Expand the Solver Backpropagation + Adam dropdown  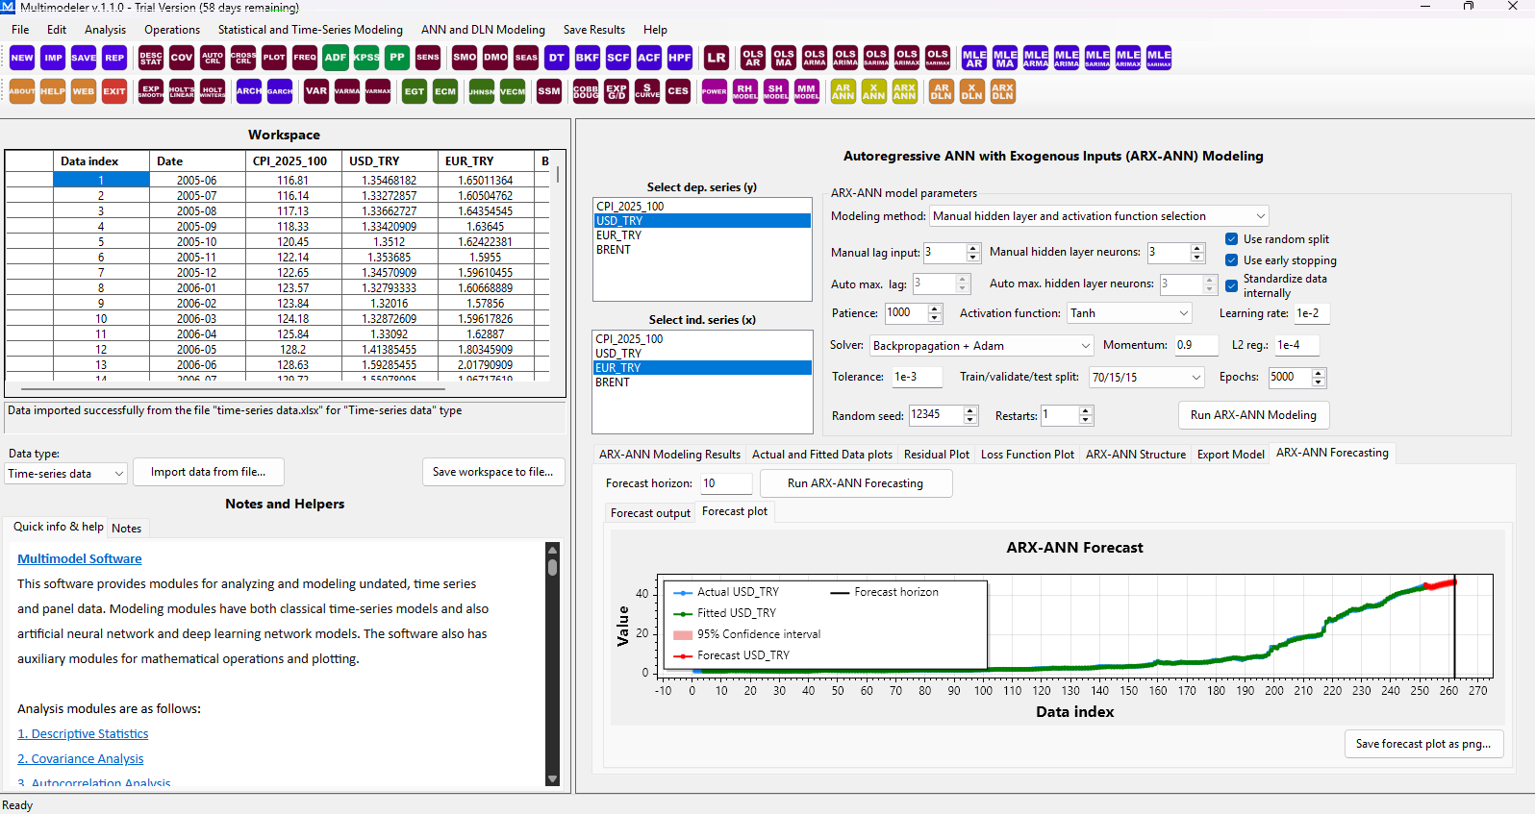[982, 346]
